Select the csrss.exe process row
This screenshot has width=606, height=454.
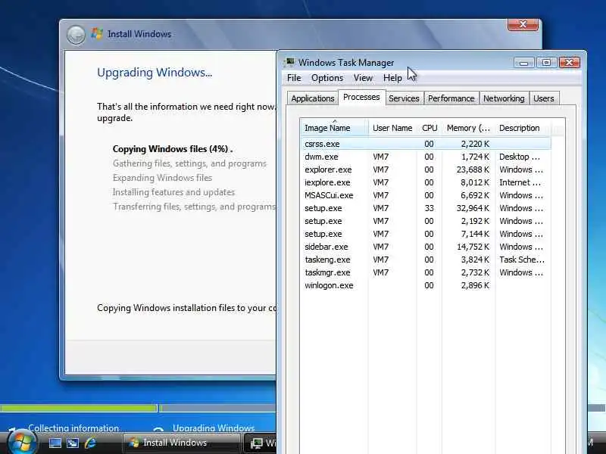(x=426, y=144)
